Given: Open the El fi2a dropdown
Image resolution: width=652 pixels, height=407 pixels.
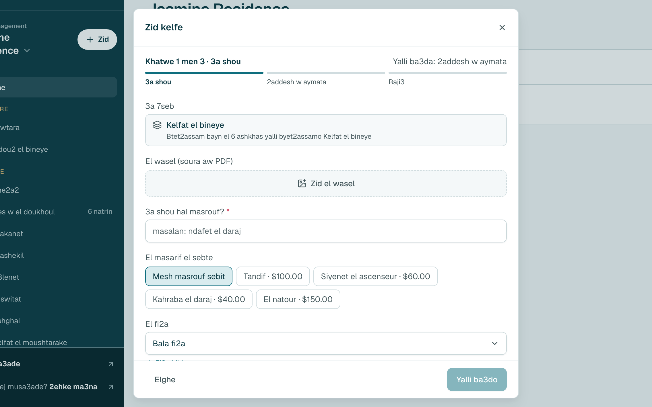Looking at the screenshot, I should point(326,343).
